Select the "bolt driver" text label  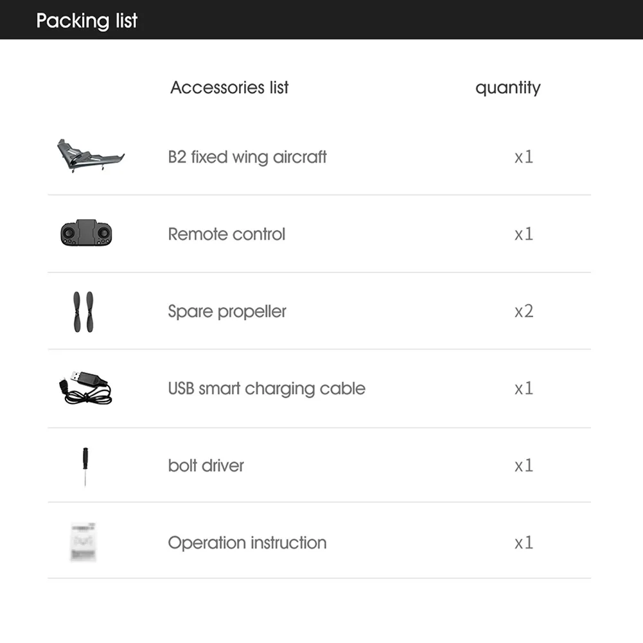206,466
